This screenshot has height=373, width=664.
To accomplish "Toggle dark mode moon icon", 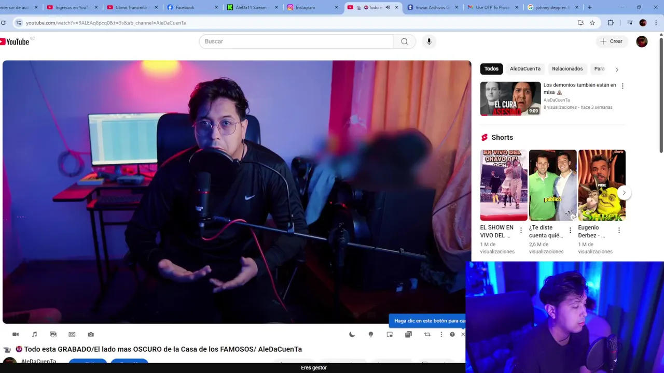I will click(x=352, y=335).
